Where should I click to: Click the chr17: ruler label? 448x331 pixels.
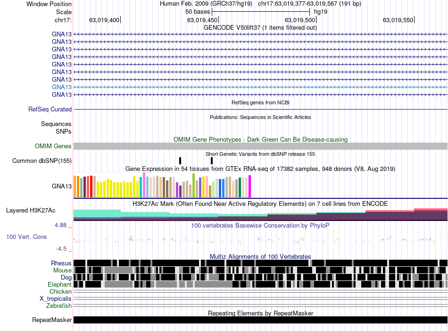click(63, 20)
